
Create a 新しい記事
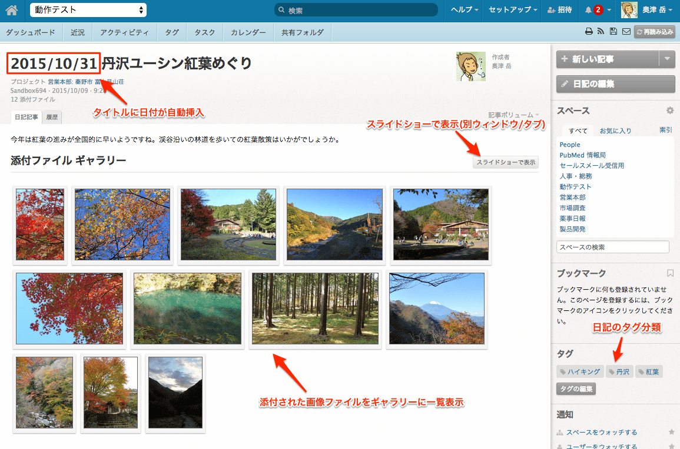pyautogui.click(x=608, y=59)
